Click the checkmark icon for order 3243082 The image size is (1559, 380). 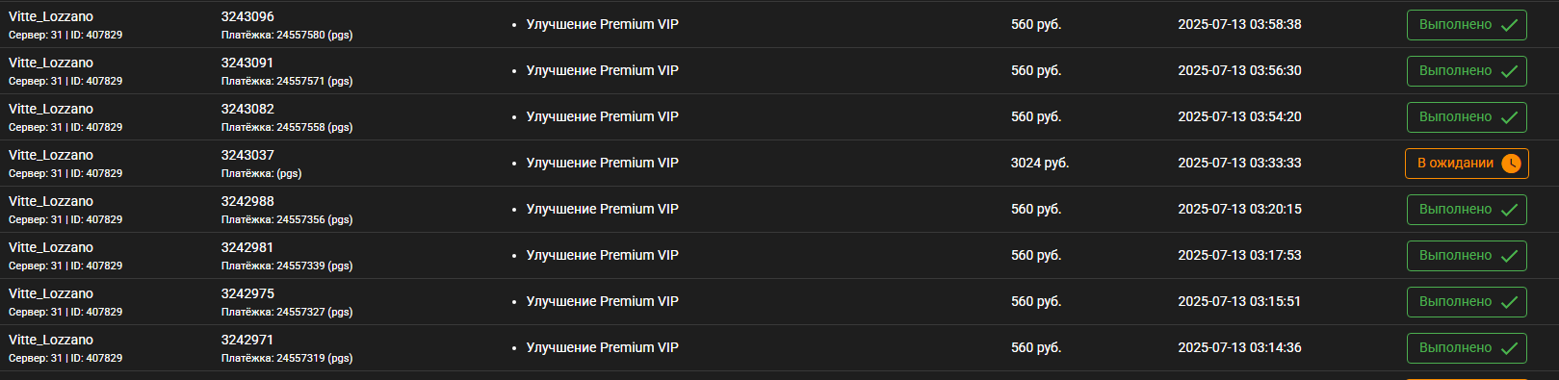1509,117
